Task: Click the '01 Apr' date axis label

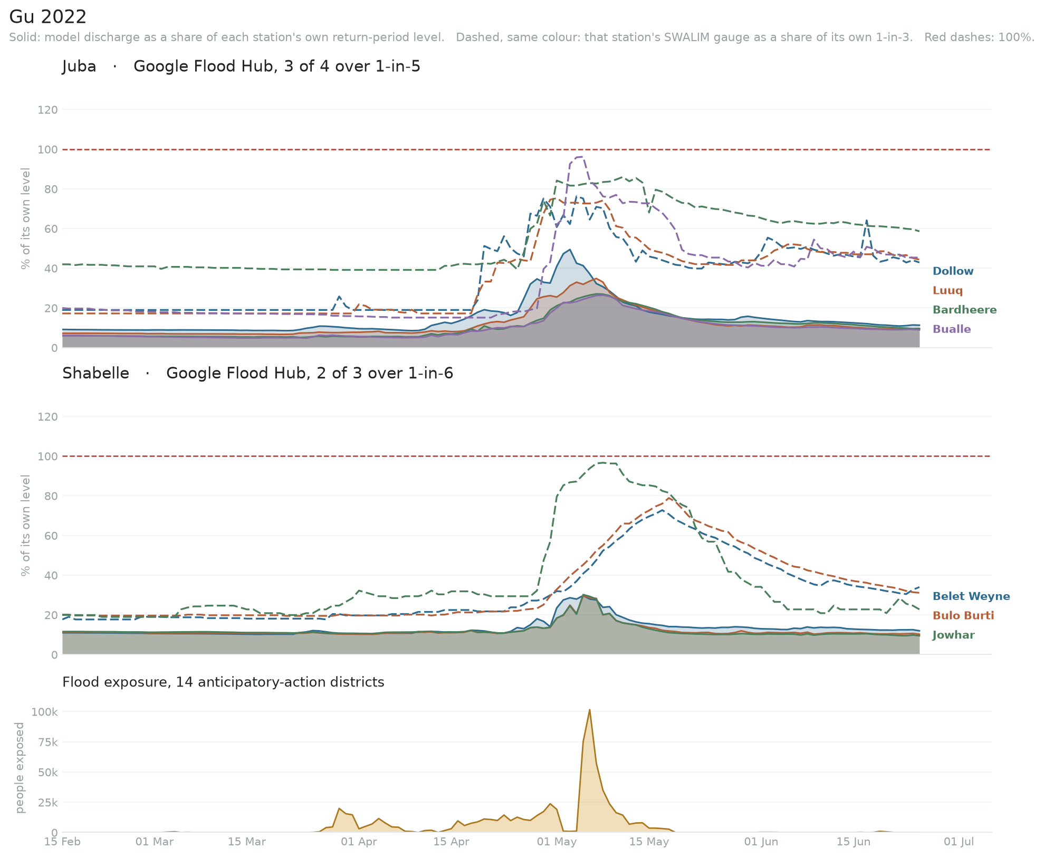Action: [359, 842]
